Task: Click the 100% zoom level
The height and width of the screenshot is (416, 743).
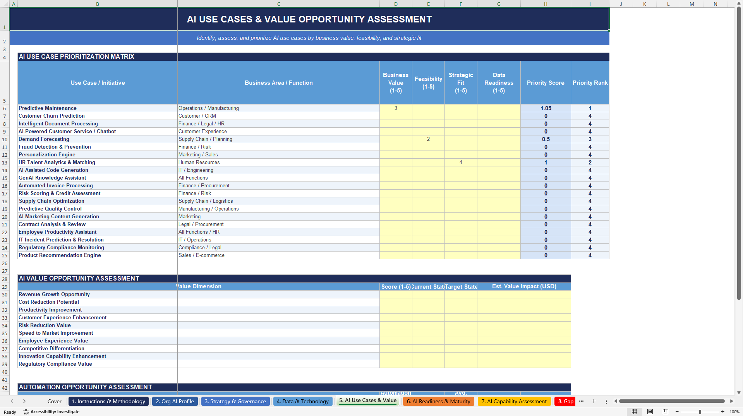Action: (734, 412)
